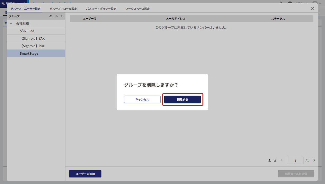Click the page number input field
Image resolution: width=325 pixels, height=184 pixels.
pyautogui.click(x=295, y=160)
